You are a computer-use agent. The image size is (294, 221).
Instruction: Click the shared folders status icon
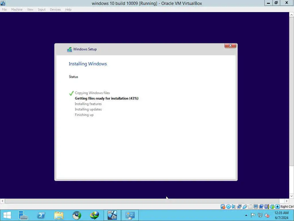click(x=250, y=207)
